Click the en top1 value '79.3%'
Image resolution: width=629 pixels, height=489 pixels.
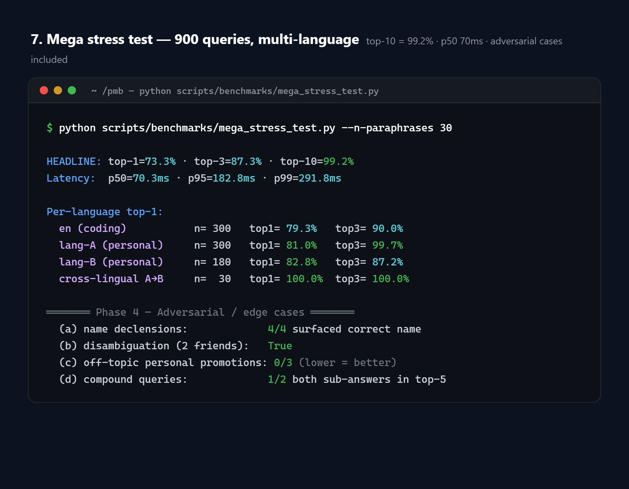(302, 228)
